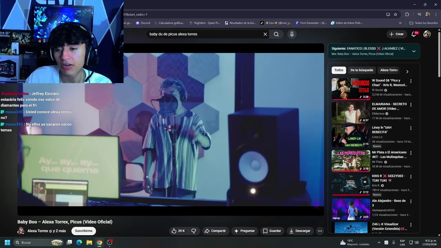Open Calculadora gráfica bookmark
441x248 pixels.
169,23
